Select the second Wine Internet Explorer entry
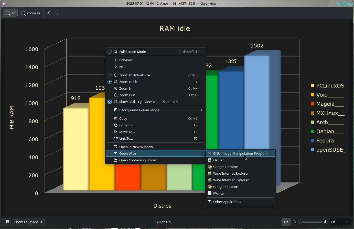 [240, 180]
